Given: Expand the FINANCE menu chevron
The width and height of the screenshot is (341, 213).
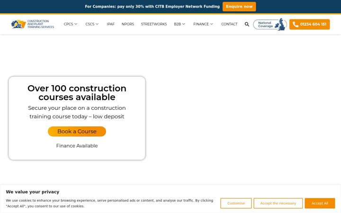Looking at the screenshot, I should 212,24.
